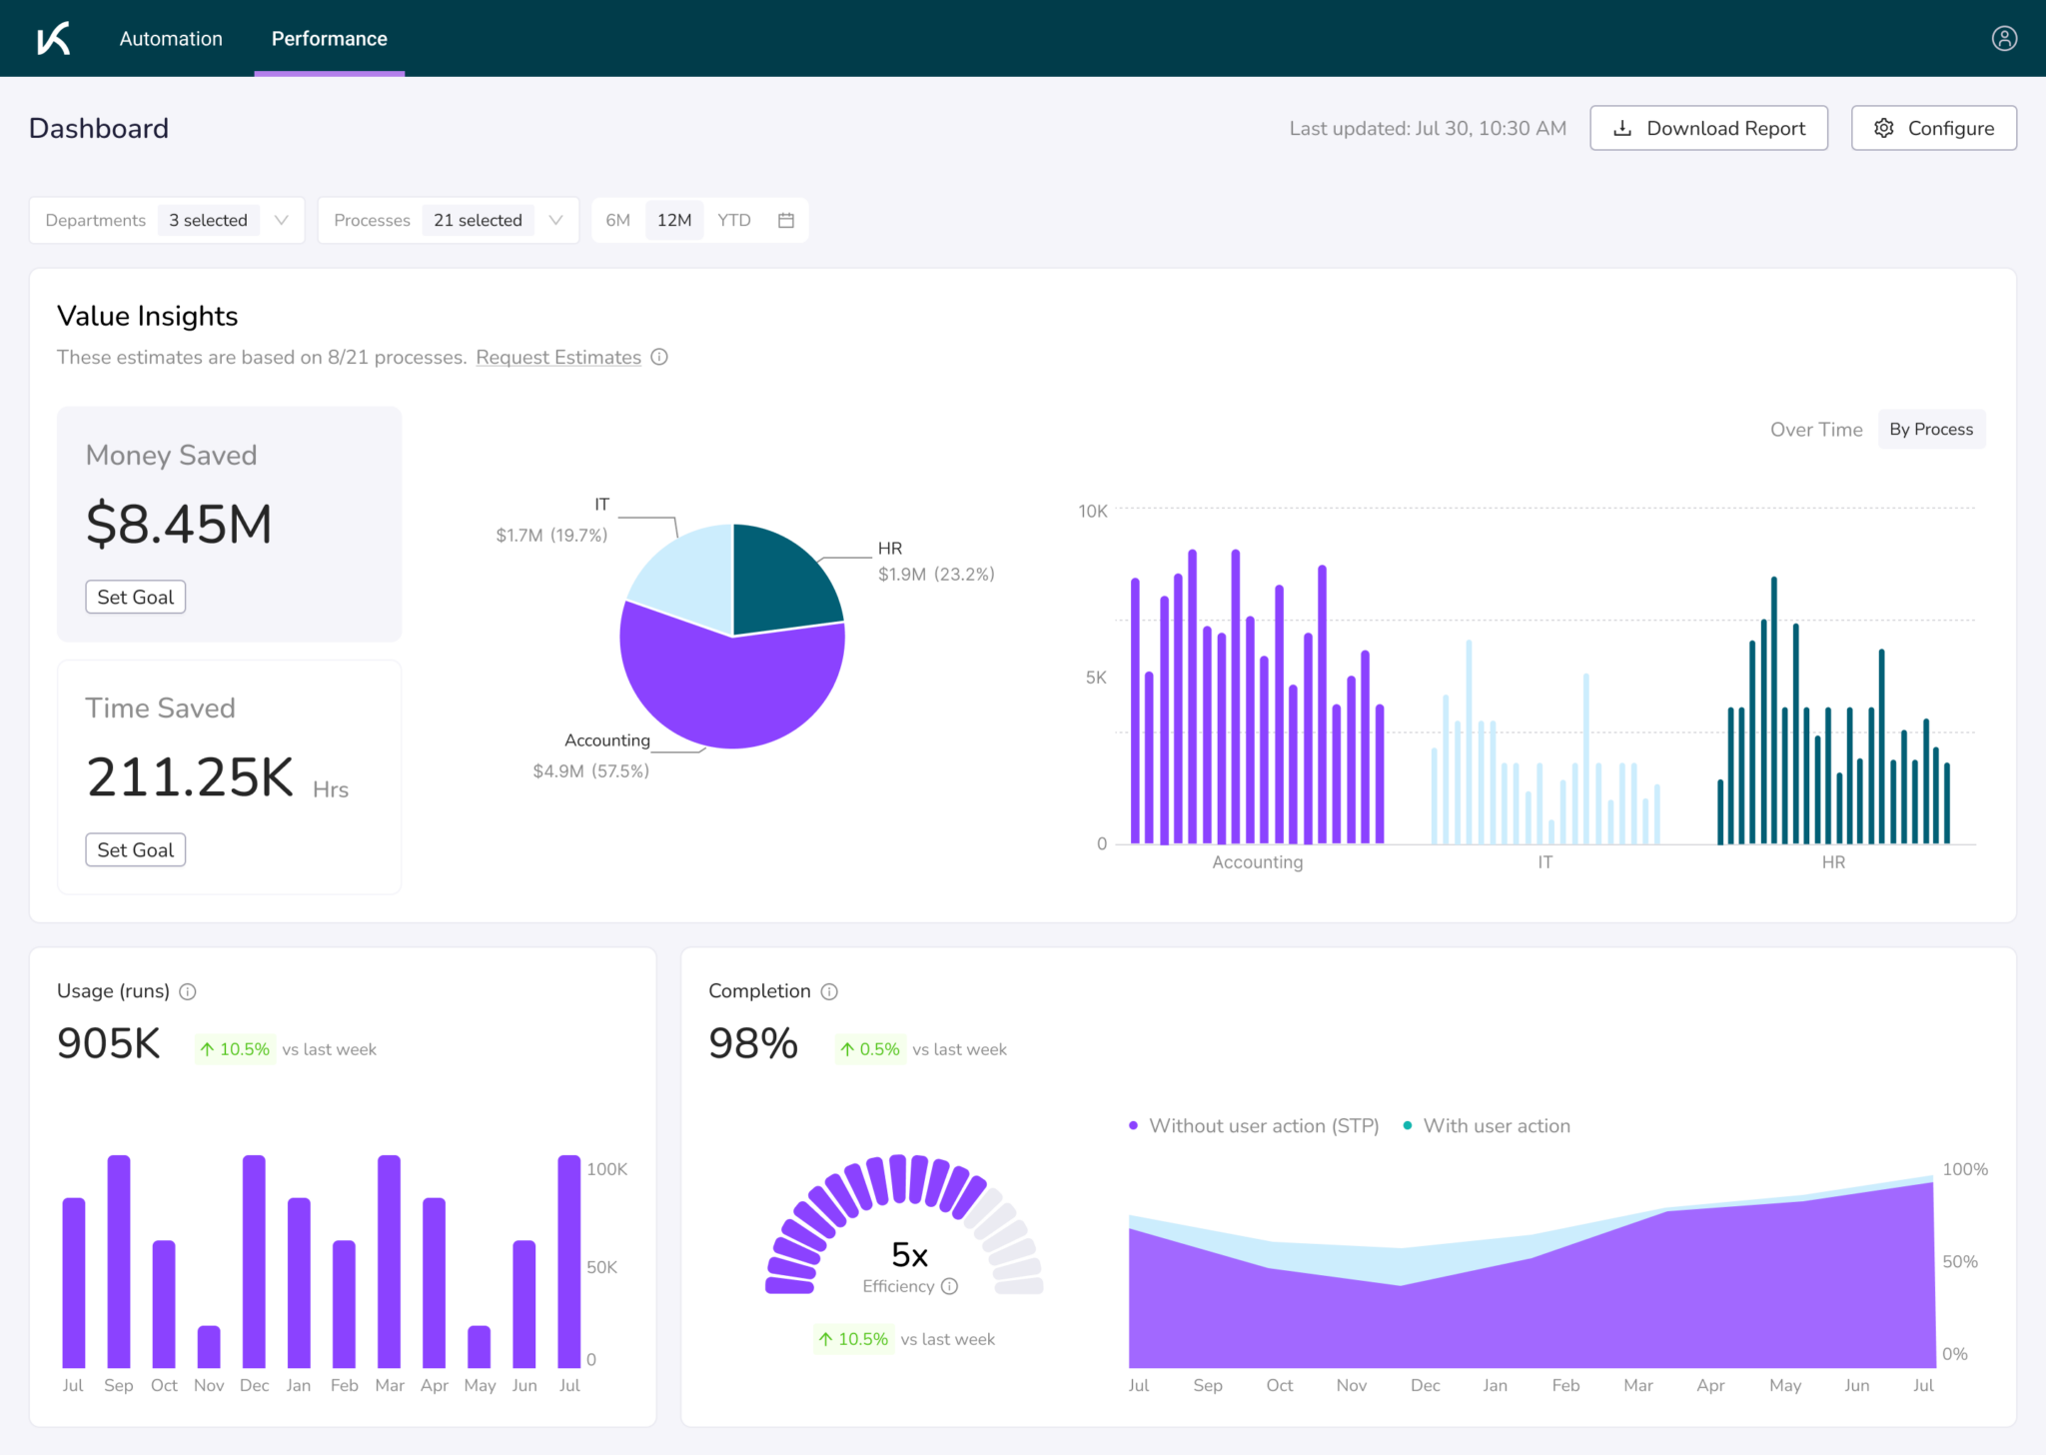Click the info icon next to Request Estimates
Image resolution: width=2046 pixels, height=1455 pixels.
(659, 357)
